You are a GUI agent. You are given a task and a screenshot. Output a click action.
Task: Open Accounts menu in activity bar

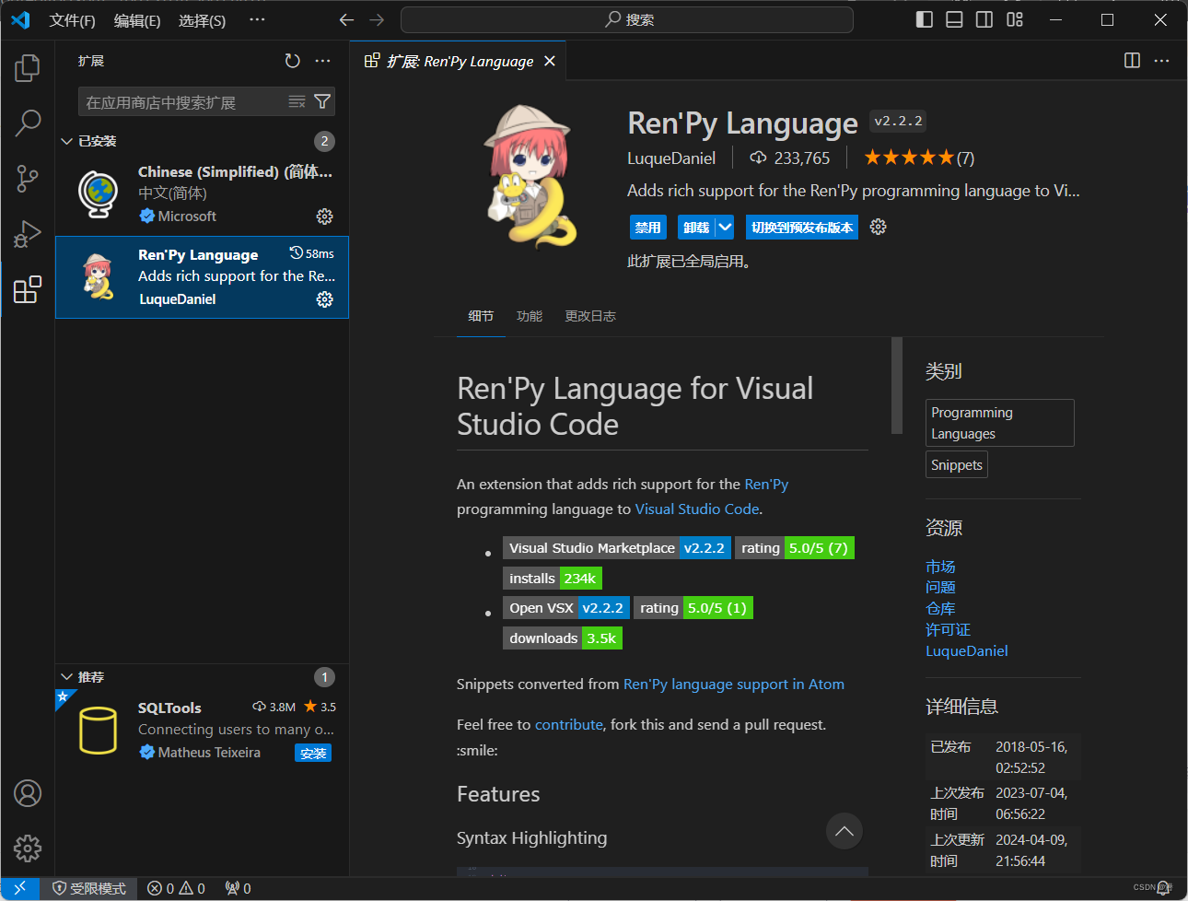[x=28, y=793]
